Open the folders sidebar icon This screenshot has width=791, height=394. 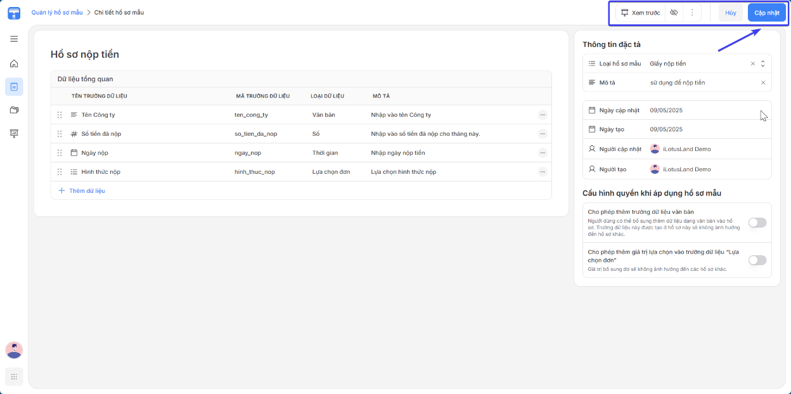[x=14, y=110]
